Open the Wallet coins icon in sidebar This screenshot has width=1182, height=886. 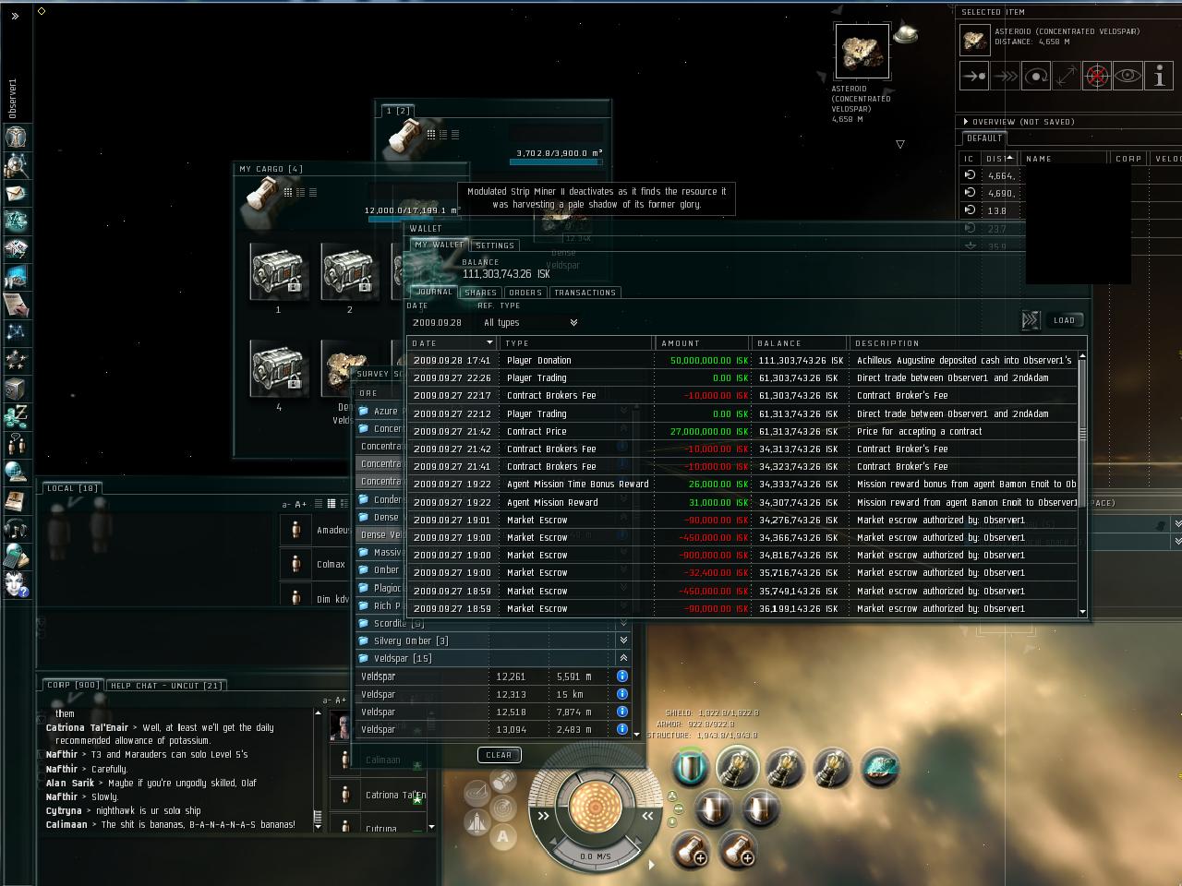pyautogui.click(x=17, y=415)
